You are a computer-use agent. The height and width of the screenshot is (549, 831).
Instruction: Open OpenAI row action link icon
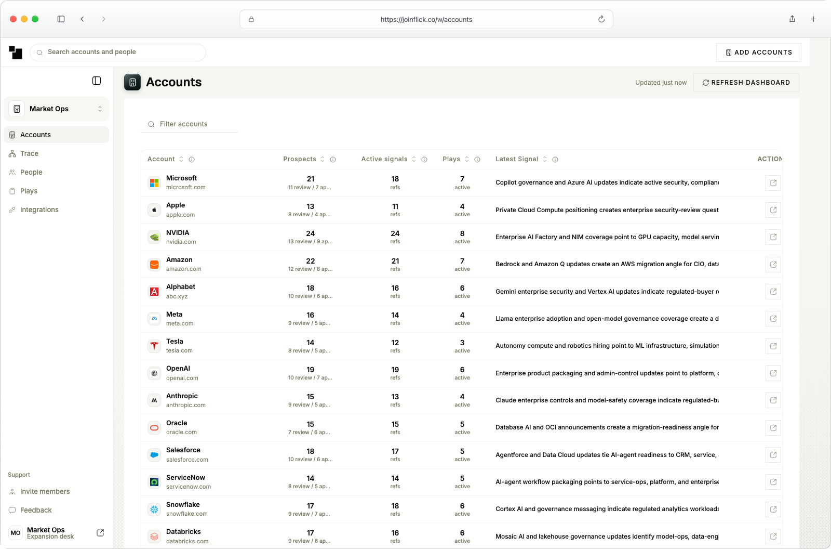773,373
